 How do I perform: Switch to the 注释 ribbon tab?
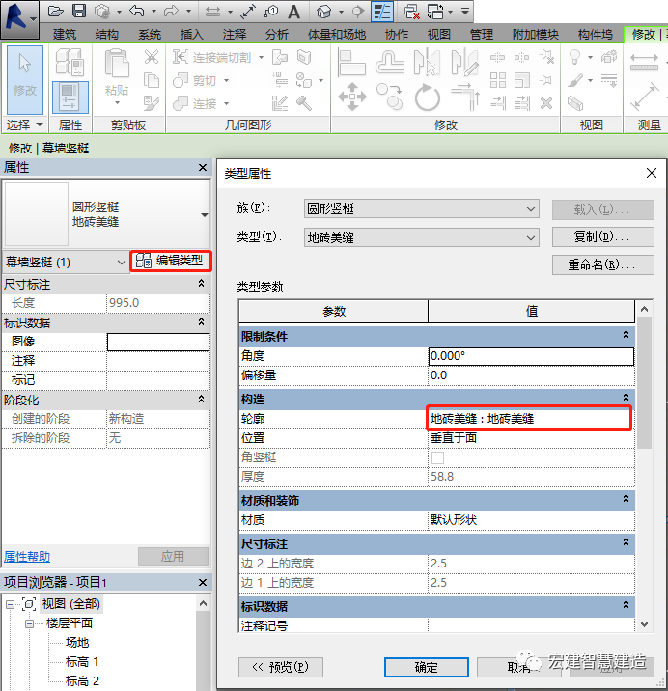(x=235, y=34)
